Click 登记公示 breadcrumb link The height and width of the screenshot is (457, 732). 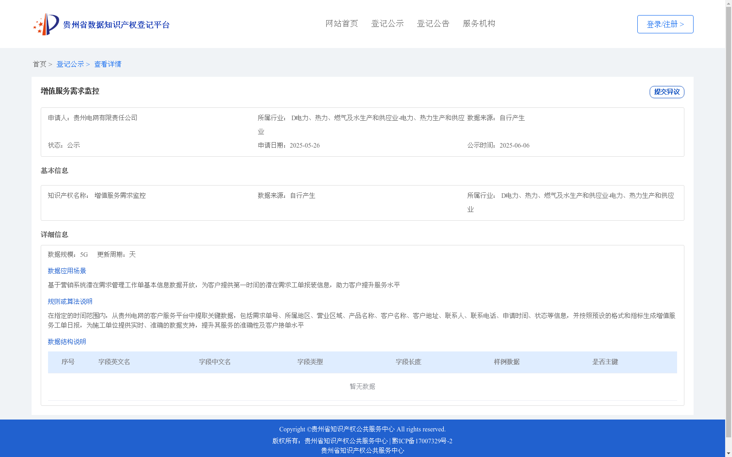[70, 64]
